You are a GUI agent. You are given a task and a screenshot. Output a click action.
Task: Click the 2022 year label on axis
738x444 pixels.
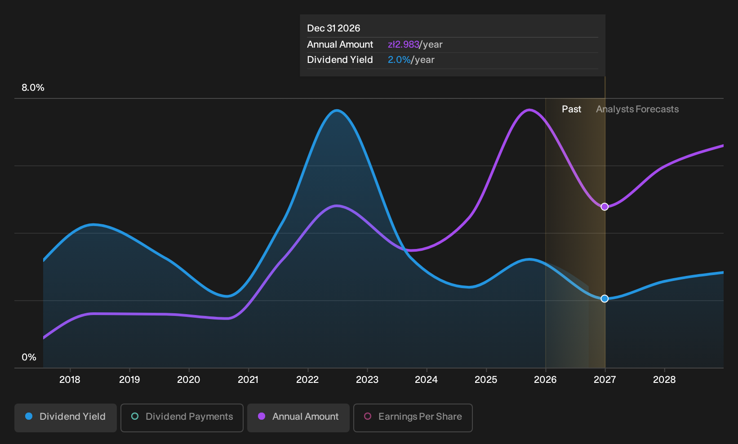point(307,380)
